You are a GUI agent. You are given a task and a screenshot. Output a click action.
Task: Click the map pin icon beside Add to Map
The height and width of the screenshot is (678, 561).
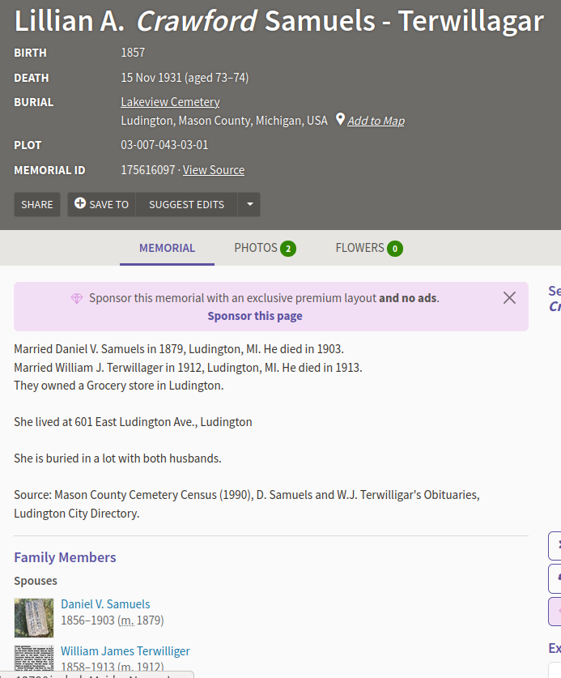[341, 120]
